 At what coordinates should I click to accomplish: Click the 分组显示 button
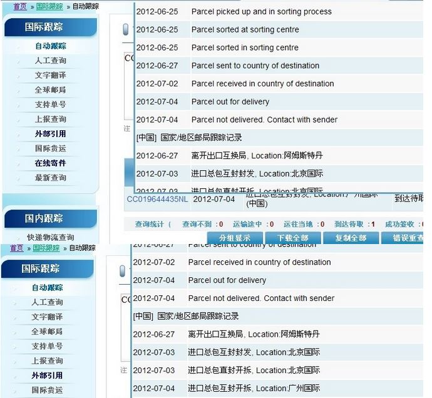[235, 238]
